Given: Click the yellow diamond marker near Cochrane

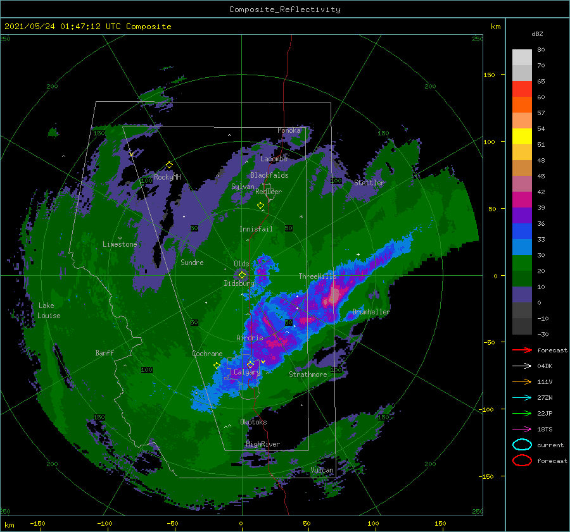Looking at the screenshot, I should (217, 365).
